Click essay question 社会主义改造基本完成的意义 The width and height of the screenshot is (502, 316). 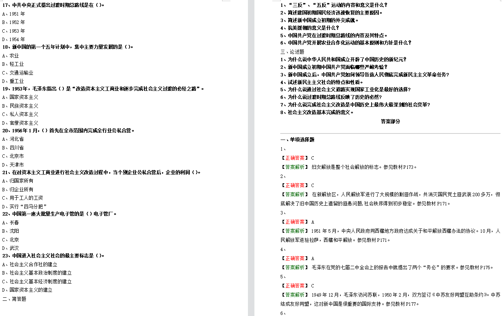click(x=317, y=113)
